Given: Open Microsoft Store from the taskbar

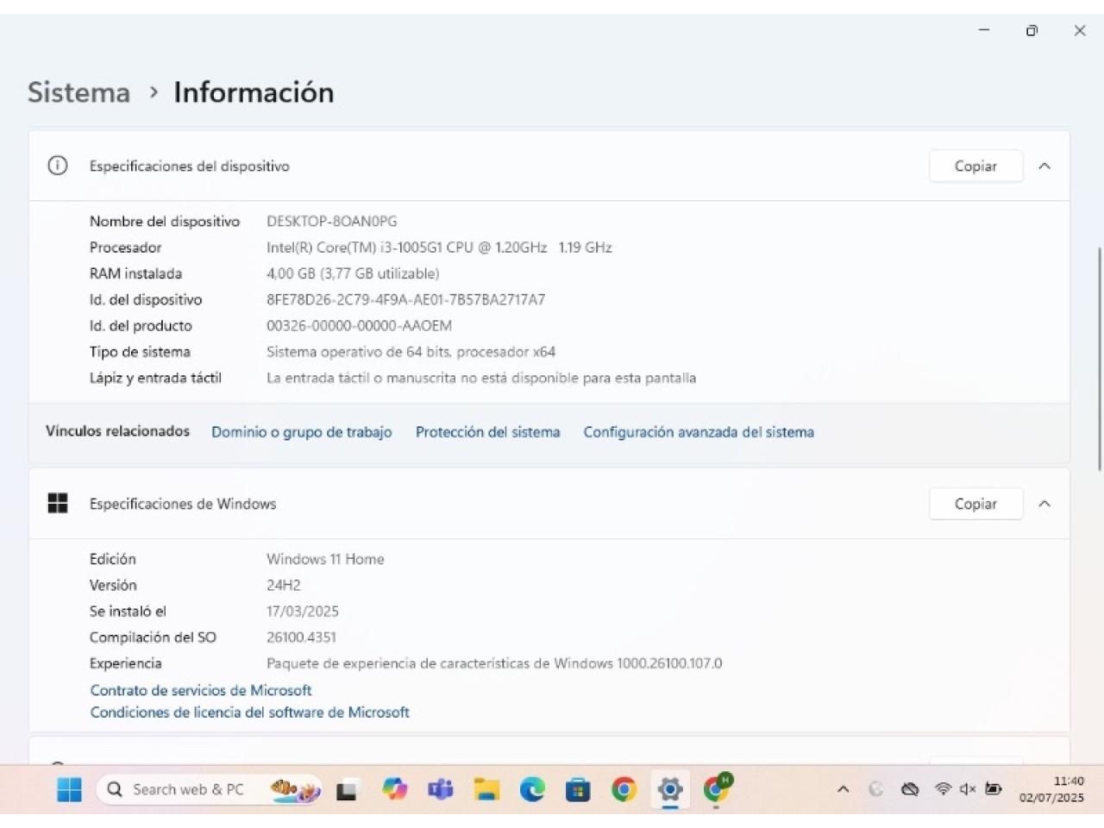Looking at the screenshot, I should point(578,789).
